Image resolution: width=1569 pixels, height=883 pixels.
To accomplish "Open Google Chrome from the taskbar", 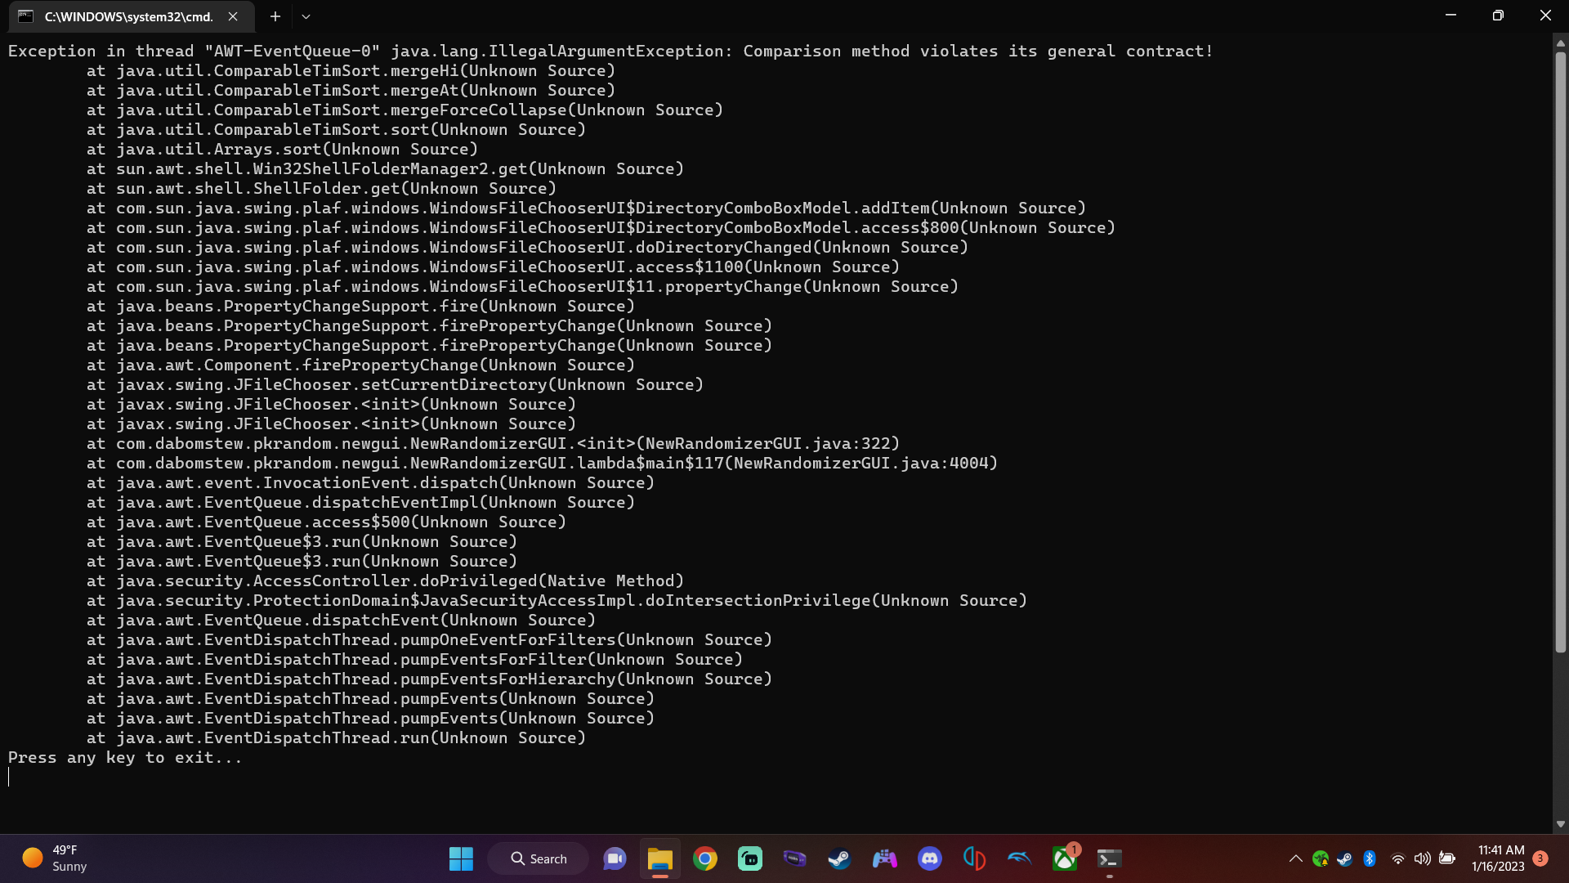I will (x=704, y=858).
